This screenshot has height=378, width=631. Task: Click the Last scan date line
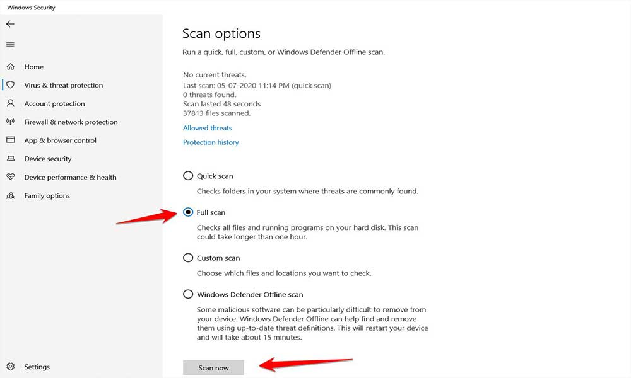(257, 85)
